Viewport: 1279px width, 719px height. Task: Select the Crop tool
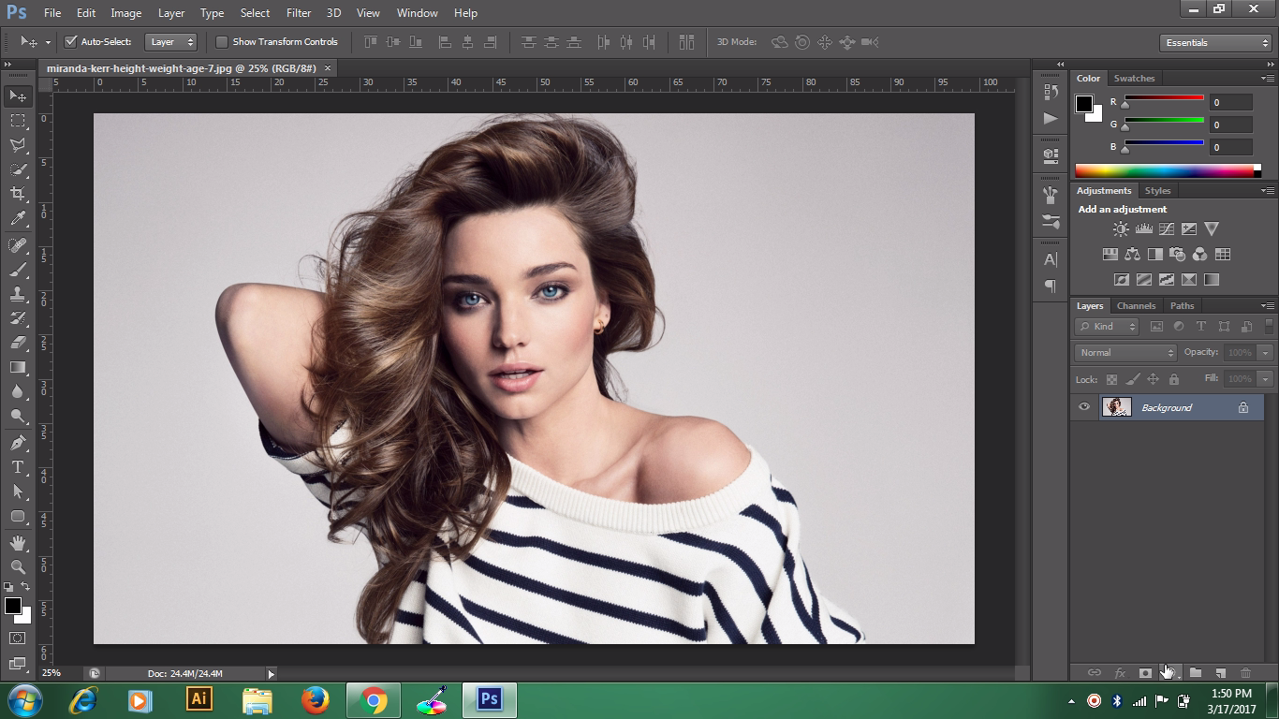pyautogui.click(x=18, y=194)
